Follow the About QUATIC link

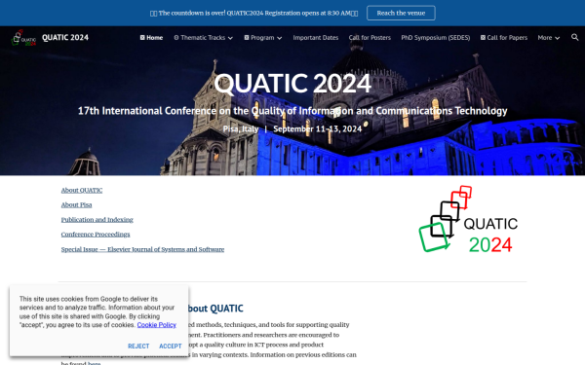[x=82, y=191]
